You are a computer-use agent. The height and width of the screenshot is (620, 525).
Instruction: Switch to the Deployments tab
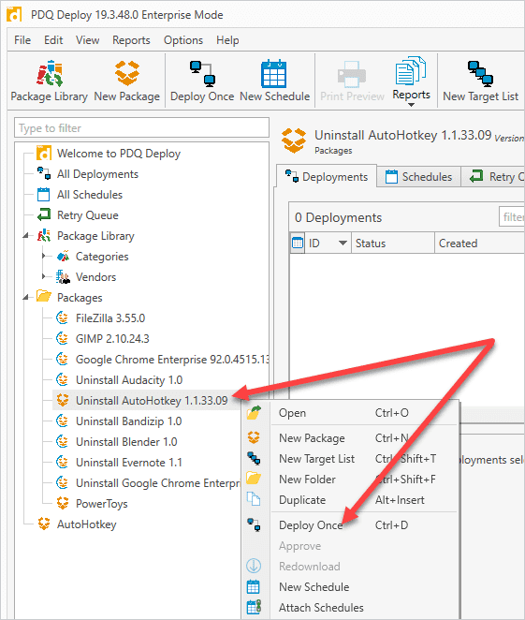327,176
